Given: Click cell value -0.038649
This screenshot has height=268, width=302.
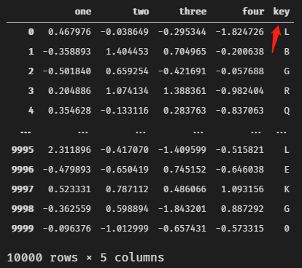Looking at the screenshot, I should (125, 32).
